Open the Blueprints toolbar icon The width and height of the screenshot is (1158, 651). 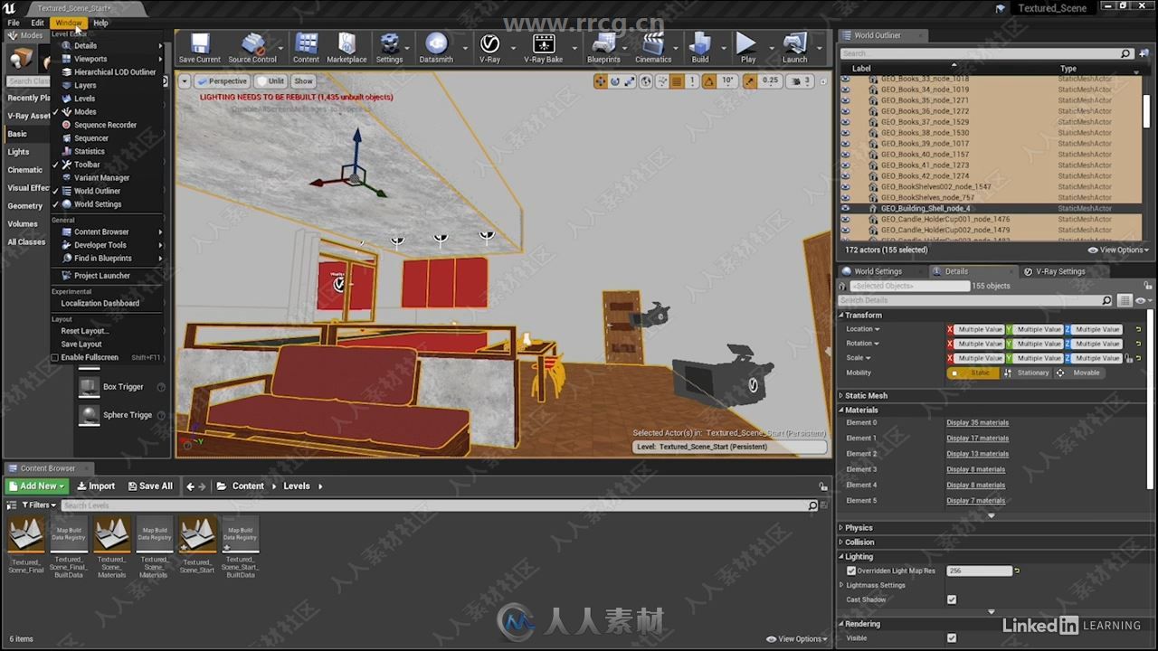(x=603, y=49)
